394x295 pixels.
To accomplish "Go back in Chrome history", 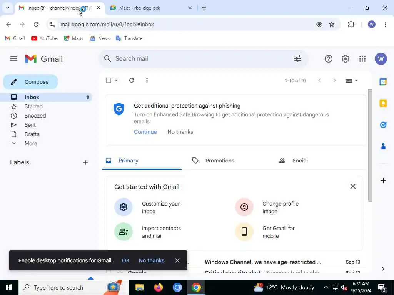I will (x=8, y=24).
